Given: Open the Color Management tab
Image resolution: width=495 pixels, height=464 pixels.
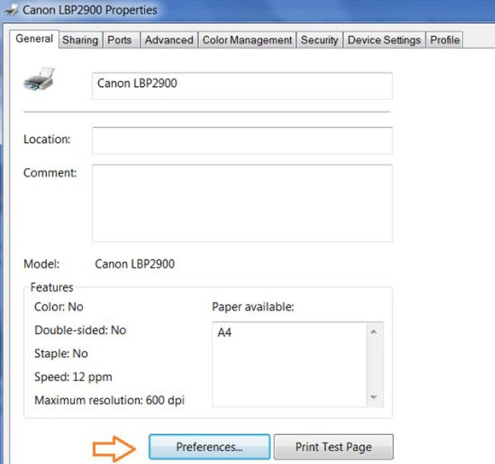Looking at the screenshot, I should (247, 40).
